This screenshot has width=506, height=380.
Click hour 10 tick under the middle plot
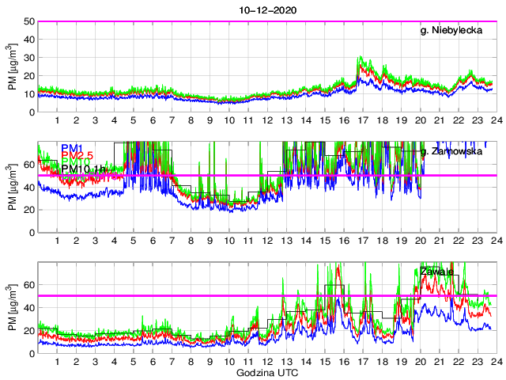pos(228,241)
